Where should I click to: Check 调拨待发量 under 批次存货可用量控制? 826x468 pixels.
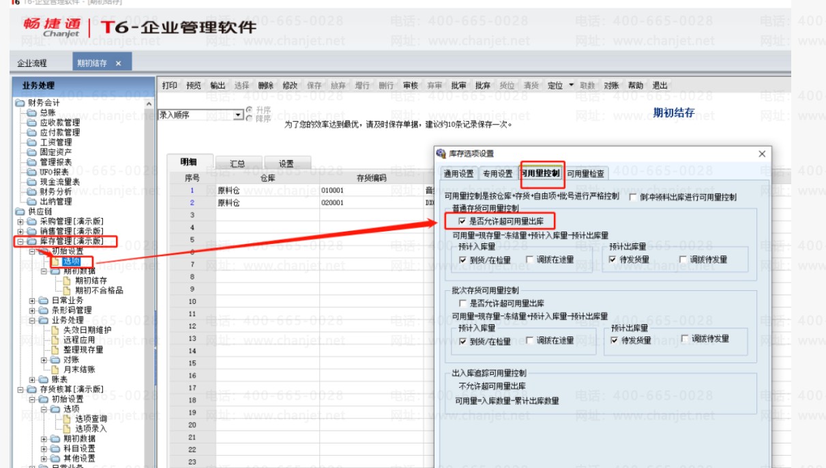click(685, 339)
